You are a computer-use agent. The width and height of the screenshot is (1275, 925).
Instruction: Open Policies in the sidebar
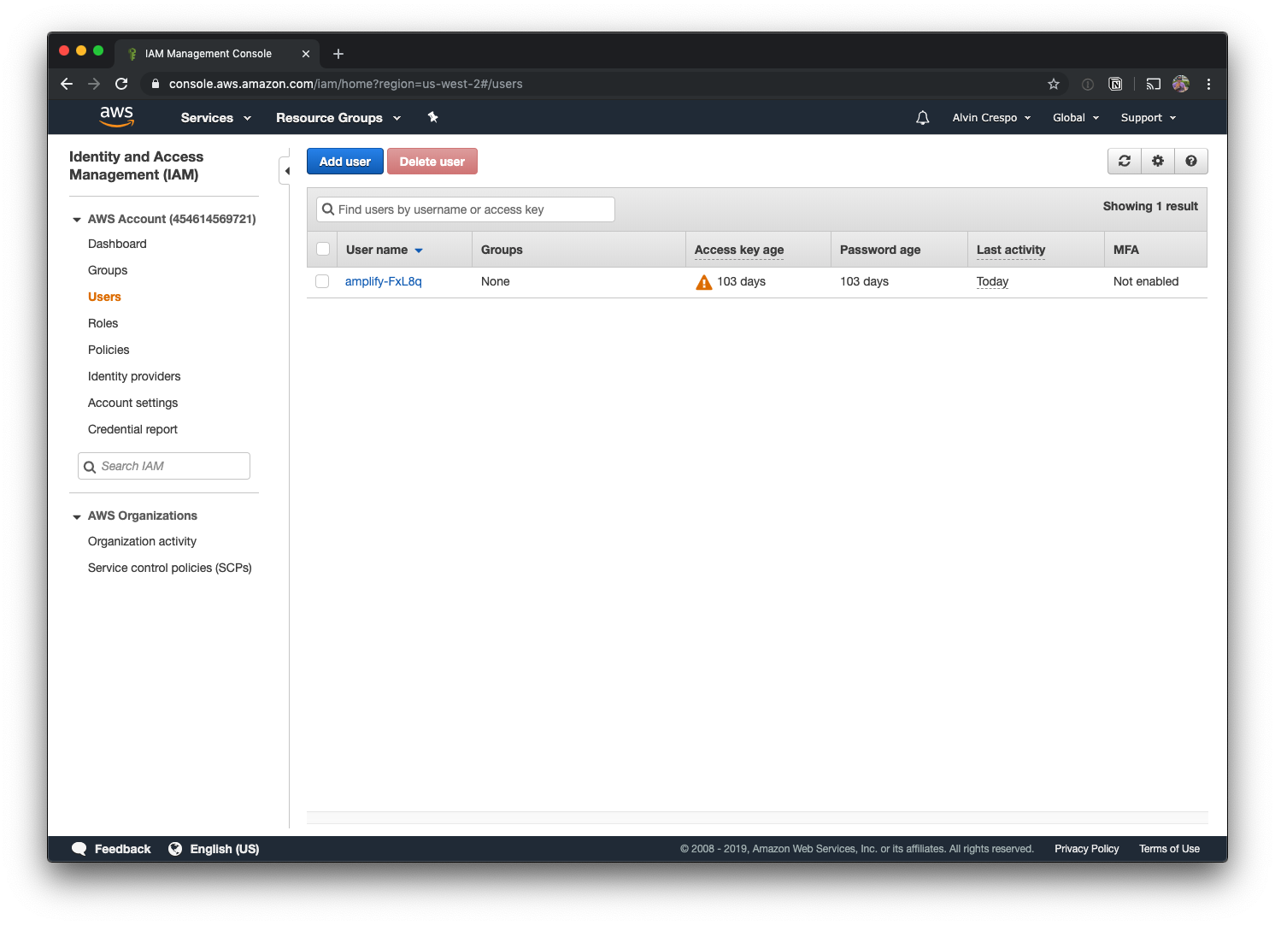click(x=109, y=350)
